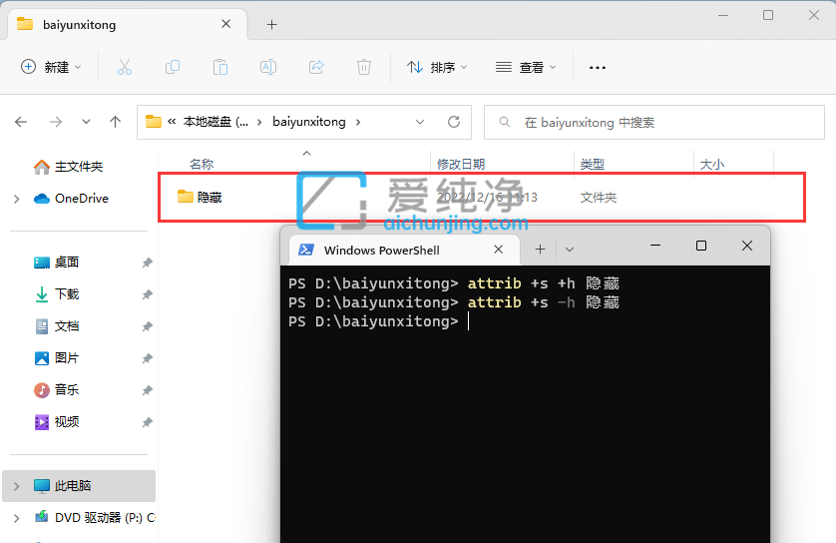Viewport: 836px width, 543px height.
Task: Click the pin icon beside 视频
Action: click(x=148, y=422)
